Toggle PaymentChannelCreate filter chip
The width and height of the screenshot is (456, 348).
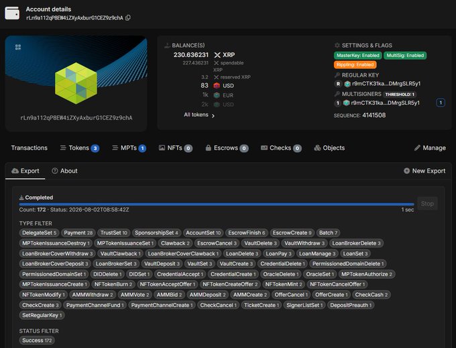coord(162,305)
